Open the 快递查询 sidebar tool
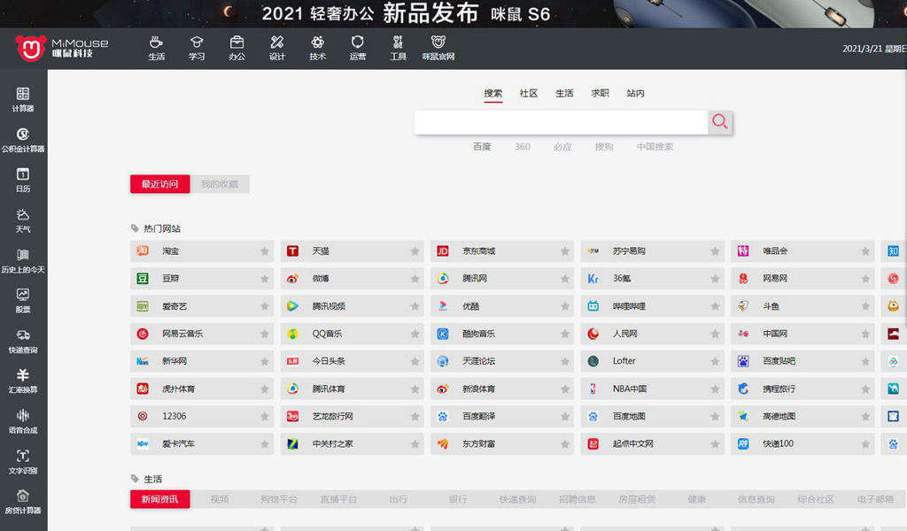The image size is (907, 531). pyautogui.click(x=22, y=341)
